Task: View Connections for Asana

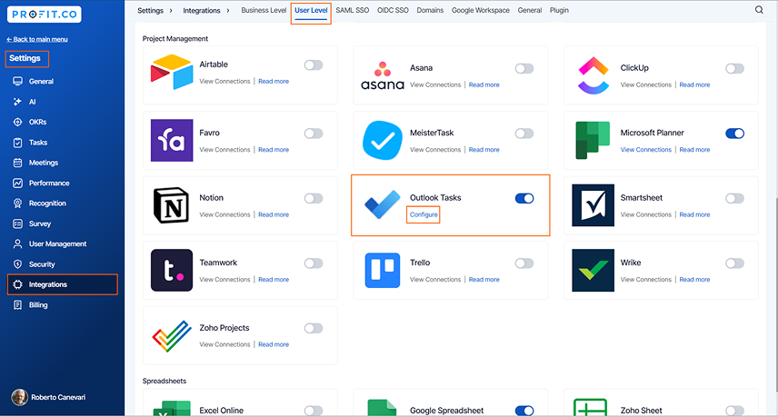Action: click(435, 84)
